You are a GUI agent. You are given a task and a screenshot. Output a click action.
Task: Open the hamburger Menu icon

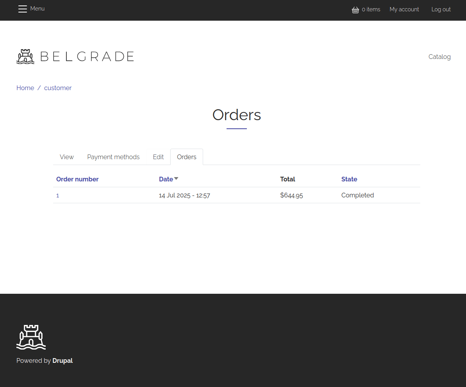[23, 9]
